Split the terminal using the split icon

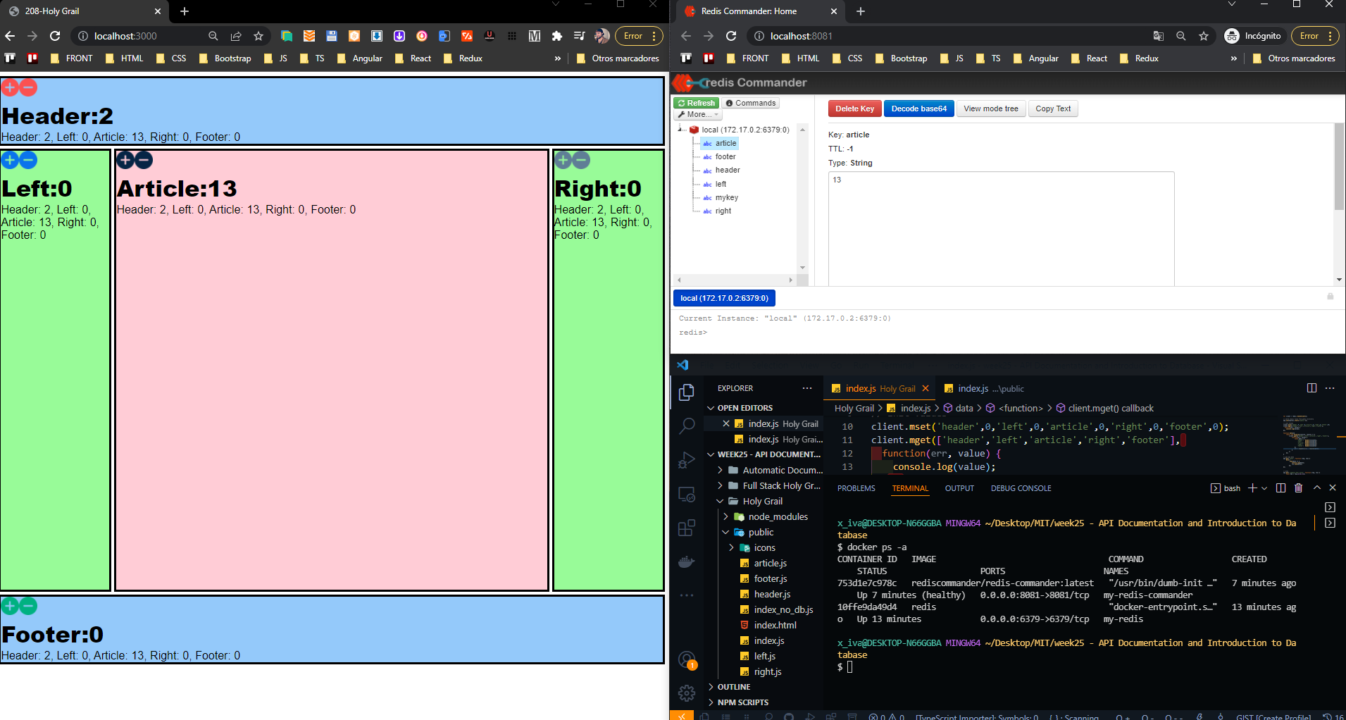[1280, 488]
